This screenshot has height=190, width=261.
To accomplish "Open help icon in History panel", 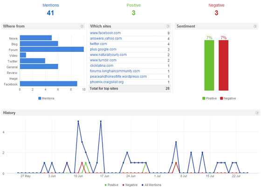I will click(257, 113).
